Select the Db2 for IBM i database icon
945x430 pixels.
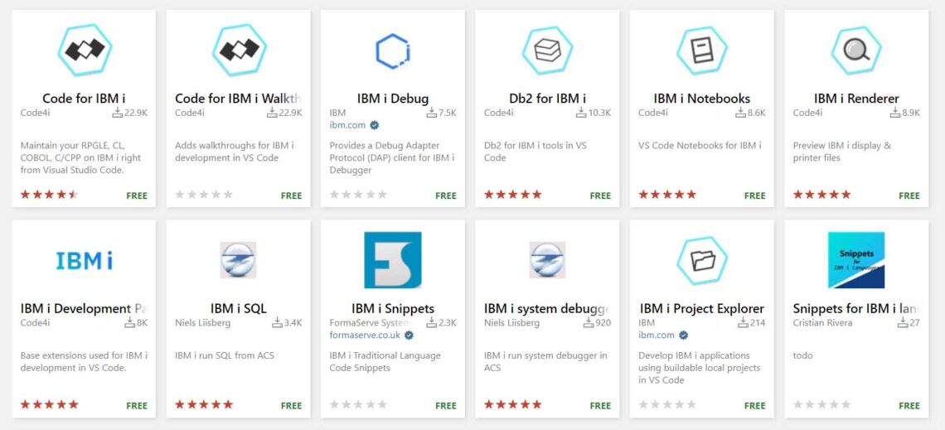(x=547, y=50)
